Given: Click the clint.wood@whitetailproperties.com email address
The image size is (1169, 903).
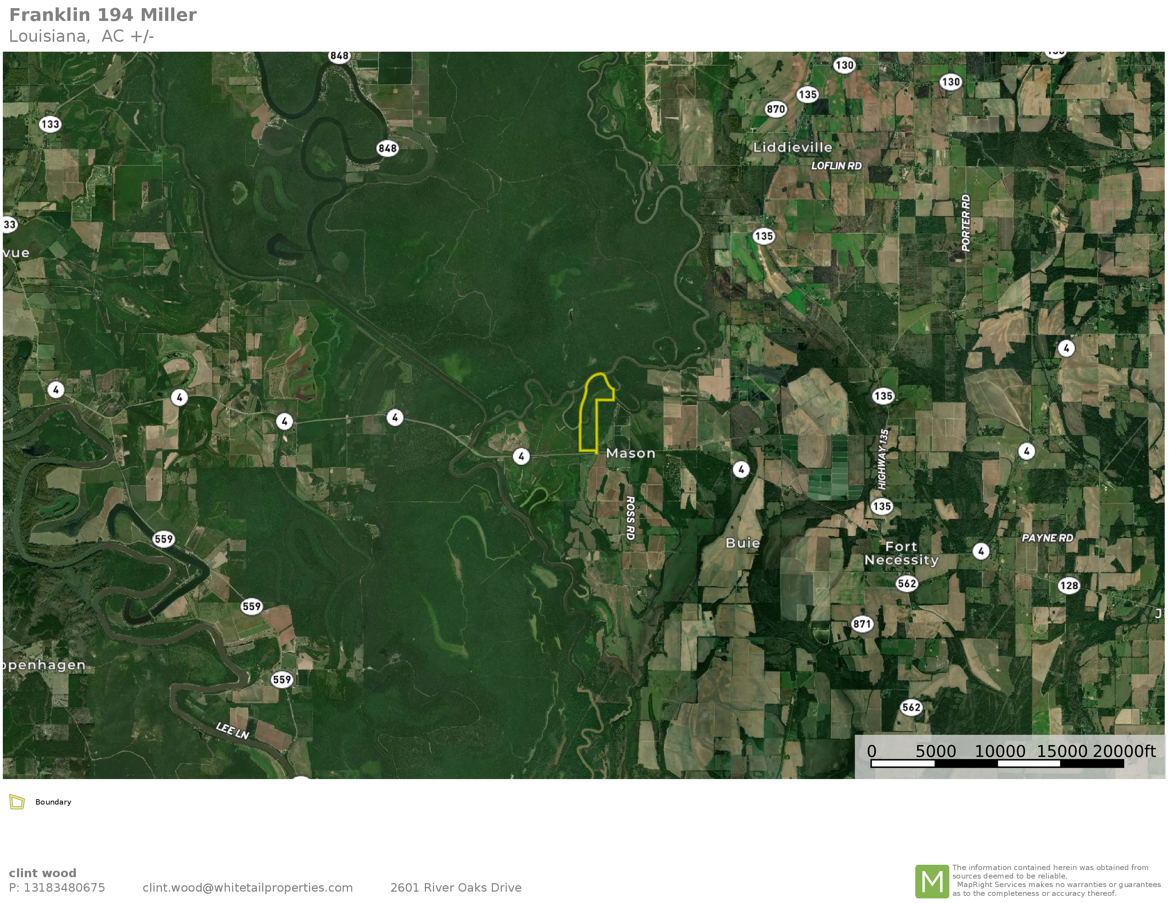Looking at the screenshot, I should 247,887.
